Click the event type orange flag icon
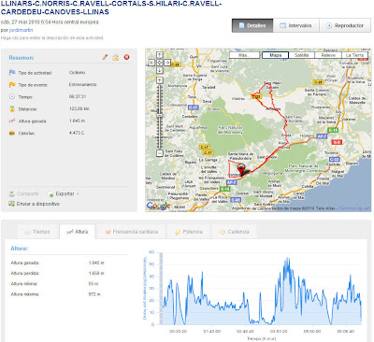Viewport: 374px width, 342px height. pos(12,85)
